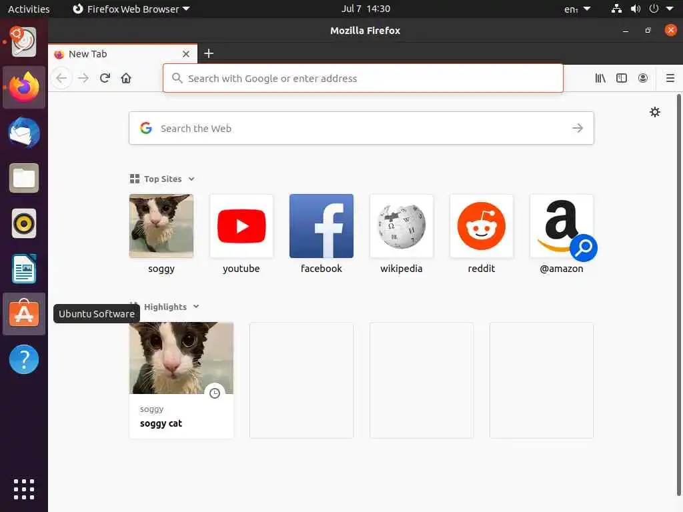Click the Top Sites heading label
This screenshot has height=512, width=683.
[x=163, y=179]
